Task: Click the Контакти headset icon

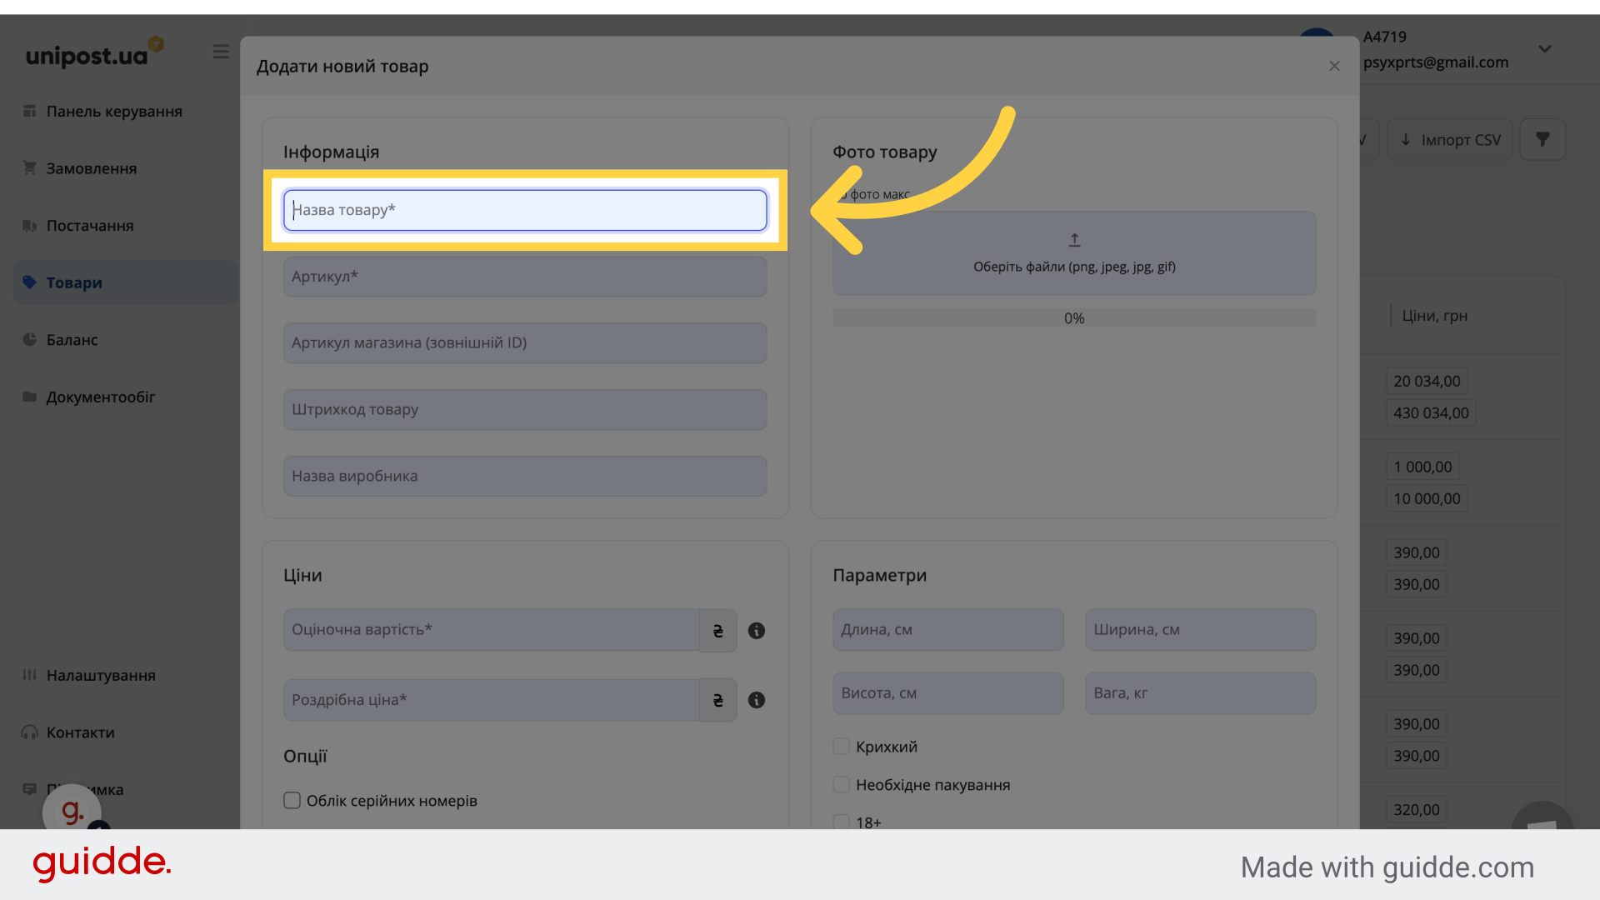Action: tap(30, 732)
